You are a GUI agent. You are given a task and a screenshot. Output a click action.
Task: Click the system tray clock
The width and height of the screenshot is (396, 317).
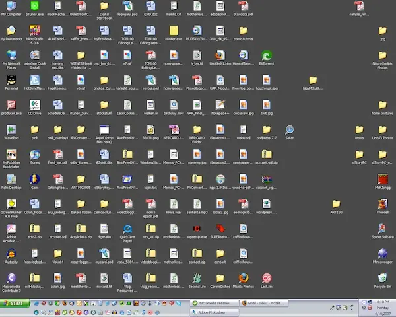point(381,307)
